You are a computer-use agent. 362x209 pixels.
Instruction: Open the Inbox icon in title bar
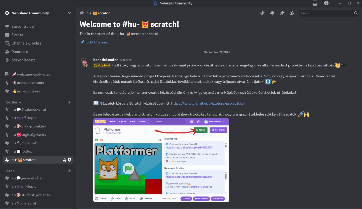point(315,3)
